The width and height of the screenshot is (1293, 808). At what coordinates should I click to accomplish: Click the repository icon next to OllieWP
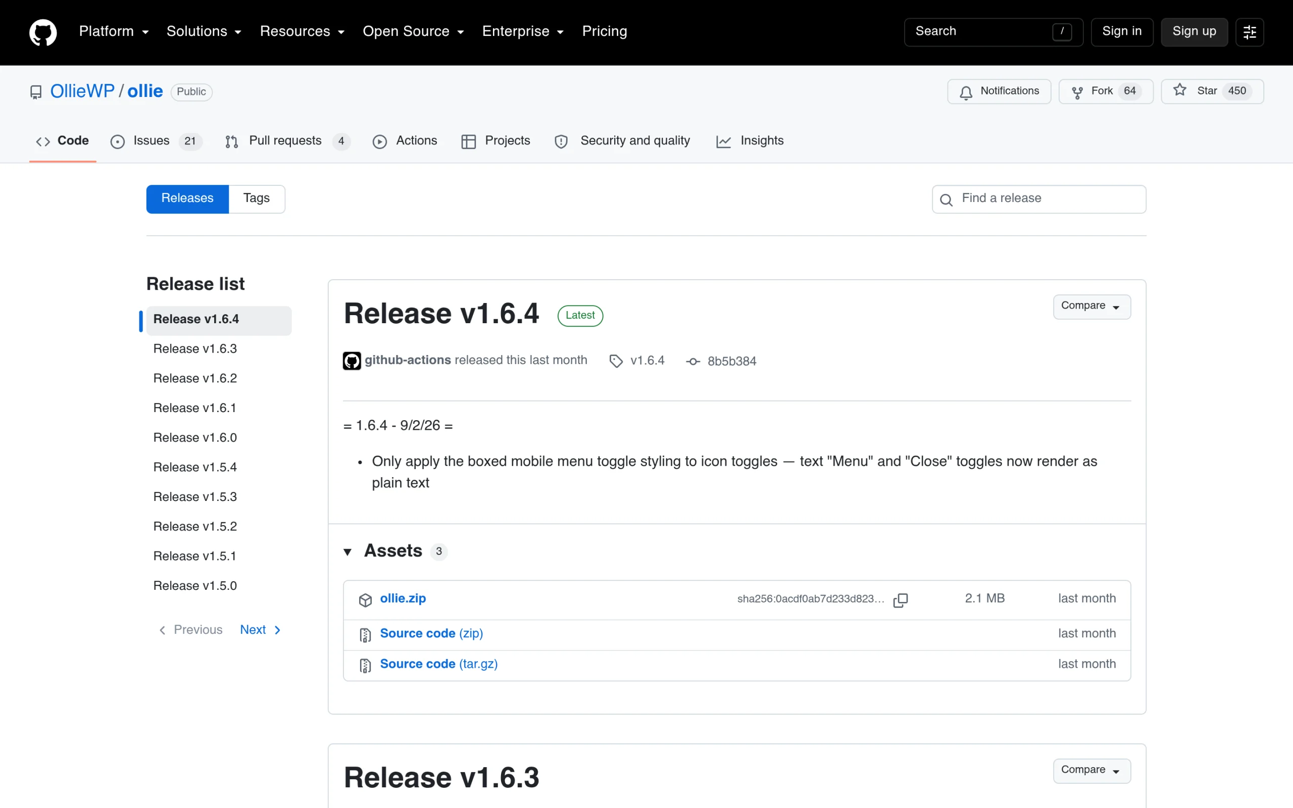[x=36, y=92]
